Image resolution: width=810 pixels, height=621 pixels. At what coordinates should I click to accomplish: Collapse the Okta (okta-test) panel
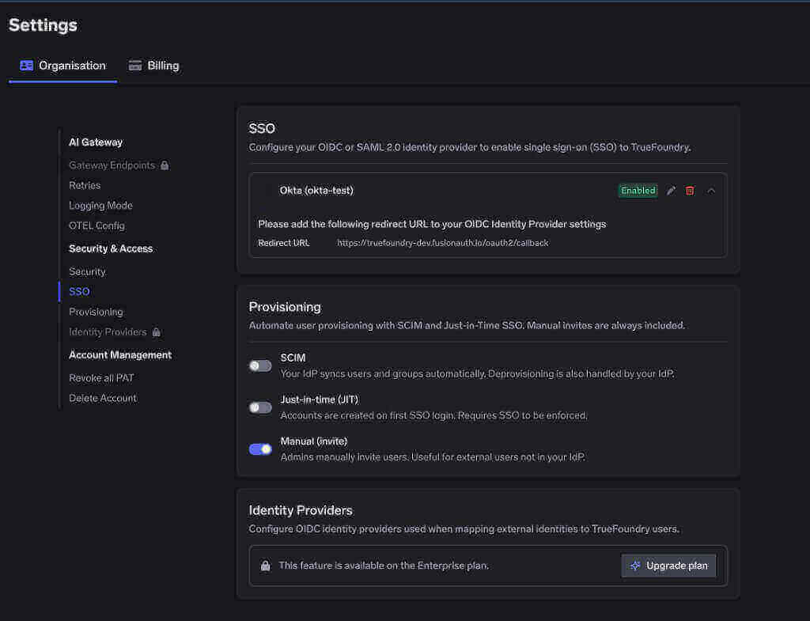pyautogui.click(x=711, y=191)
